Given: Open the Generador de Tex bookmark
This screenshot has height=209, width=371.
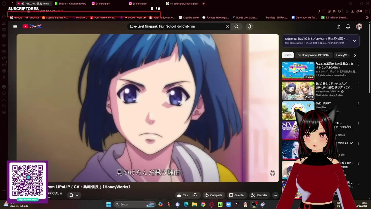Looking at the screenshot, I should point(304,17).
